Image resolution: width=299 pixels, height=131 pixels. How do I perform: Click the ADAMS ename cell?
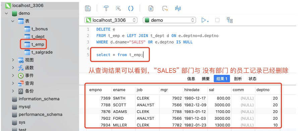point(124,112)
